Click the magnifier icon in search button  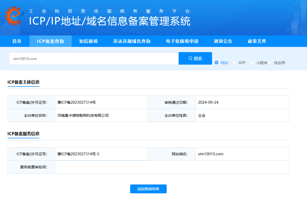pos(190,59)
